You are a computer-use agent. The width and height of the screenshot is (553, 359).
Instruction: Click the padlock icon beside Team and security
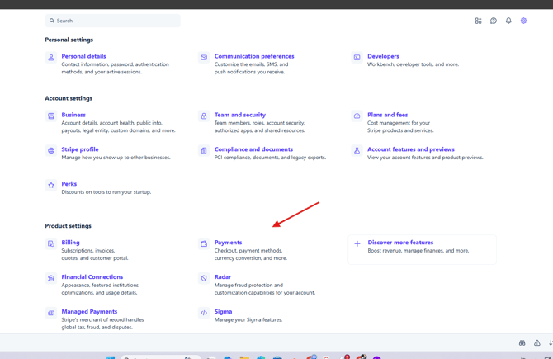[x=204, y=116]
